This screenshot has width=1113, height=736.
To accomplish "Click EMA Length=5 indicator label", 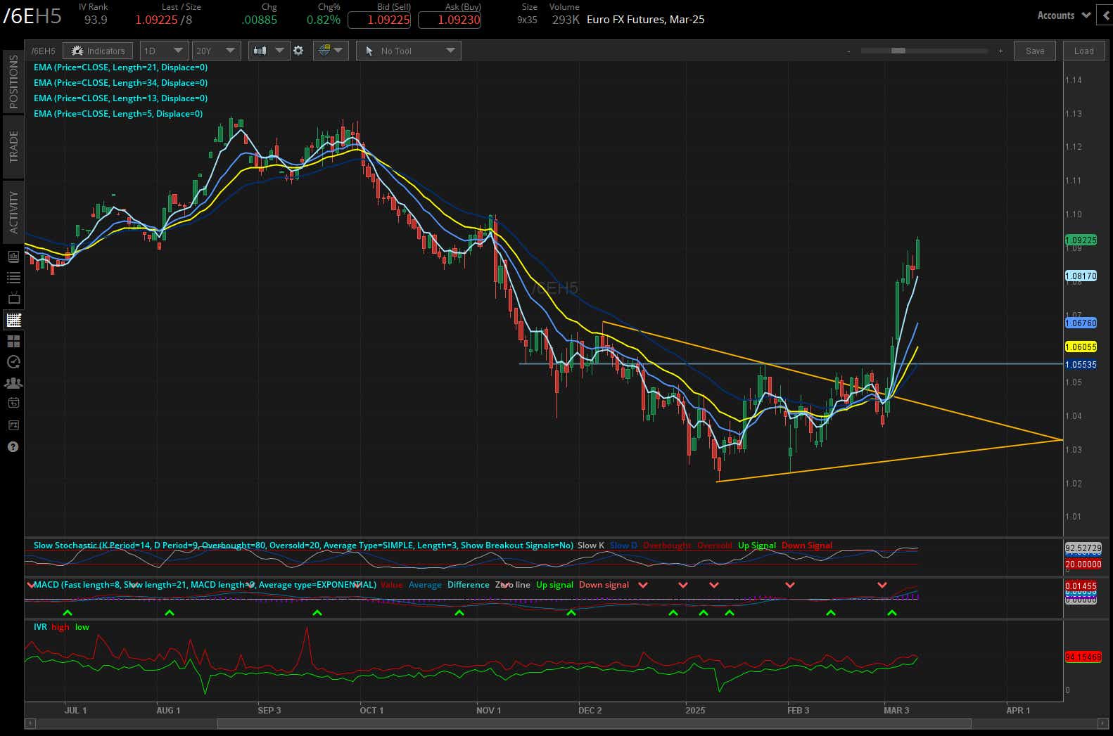I will [118, 114].
